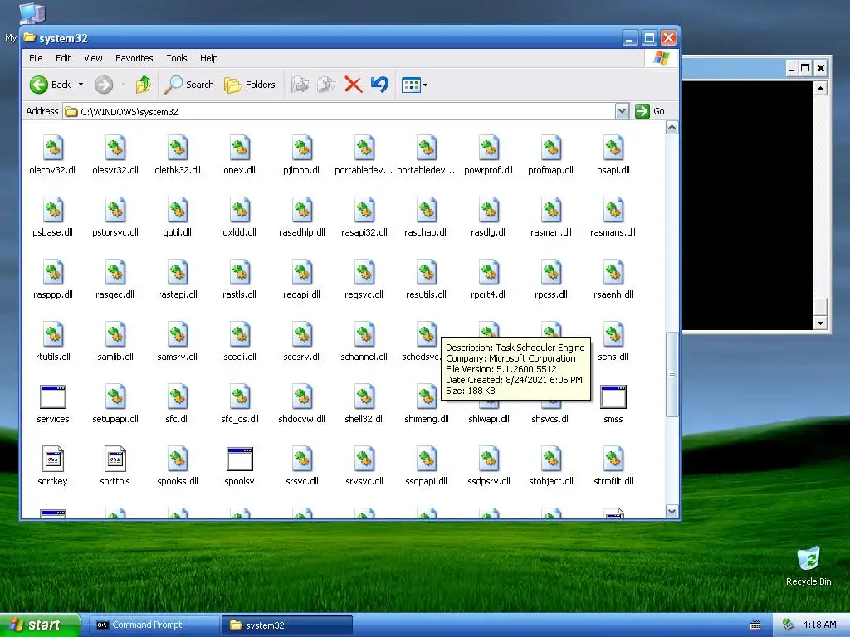Toggle the Folders pane
Screen dimensions: 850x637
coord(250,85)
